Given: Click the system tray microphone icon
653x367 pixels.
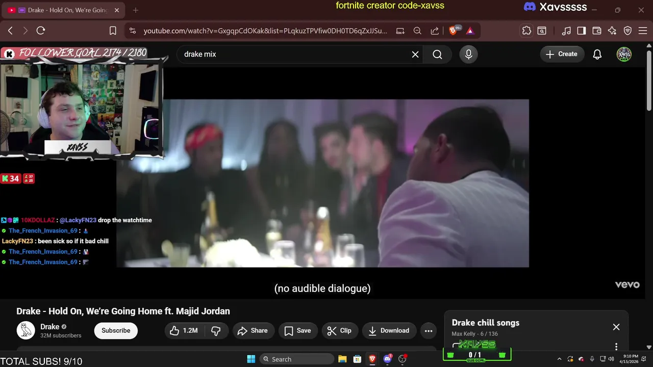Looking at the screenshot, I should tap(592, 359).
